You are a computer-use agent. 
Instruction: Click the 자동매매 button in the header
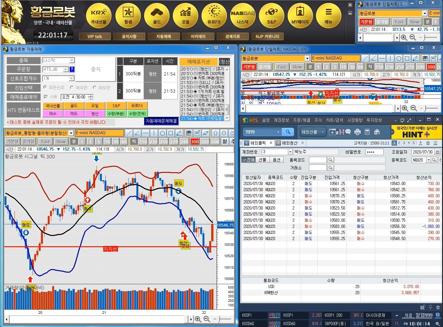[163, 36]
